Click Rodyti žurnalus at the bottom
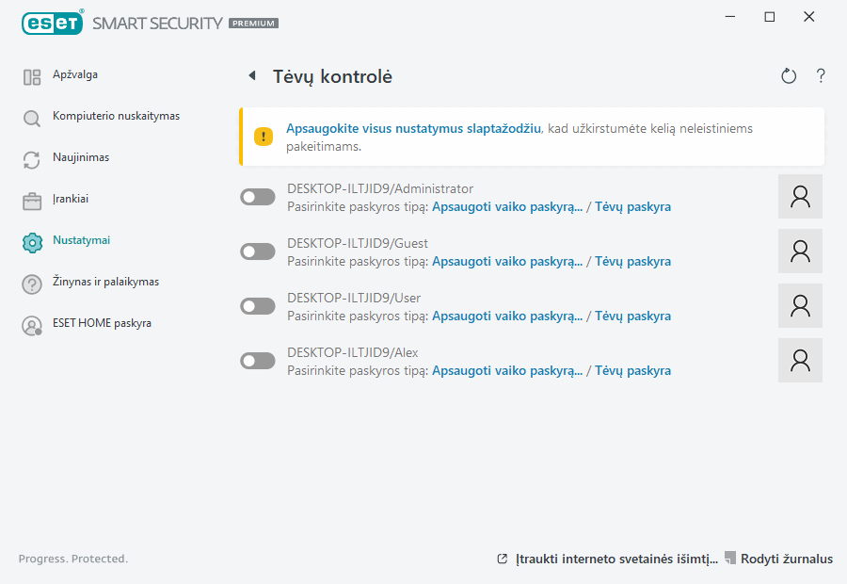Viewport: 847px width, 584px height. click(x=786, y=560)
